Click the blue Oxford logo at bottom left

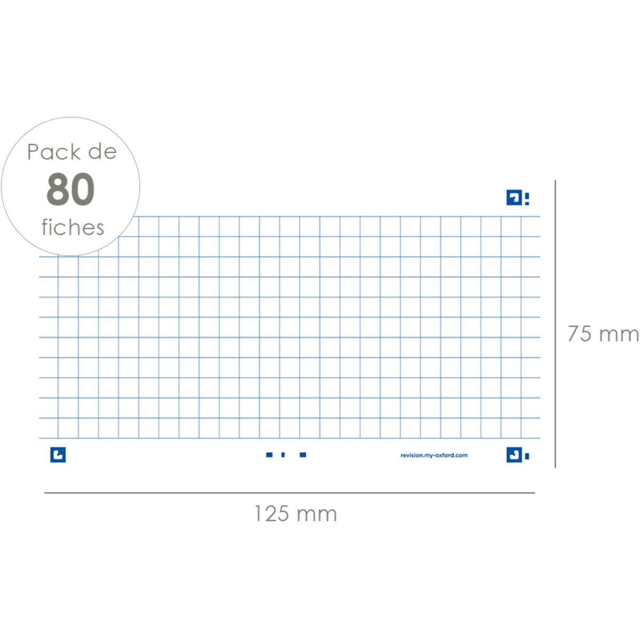[x=58, y=455]
